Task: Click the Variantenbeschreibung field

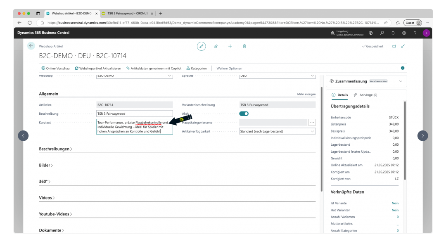Action: (278, 105)
